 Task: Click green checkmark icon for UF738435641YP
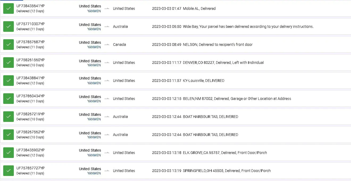pos(9,8)
